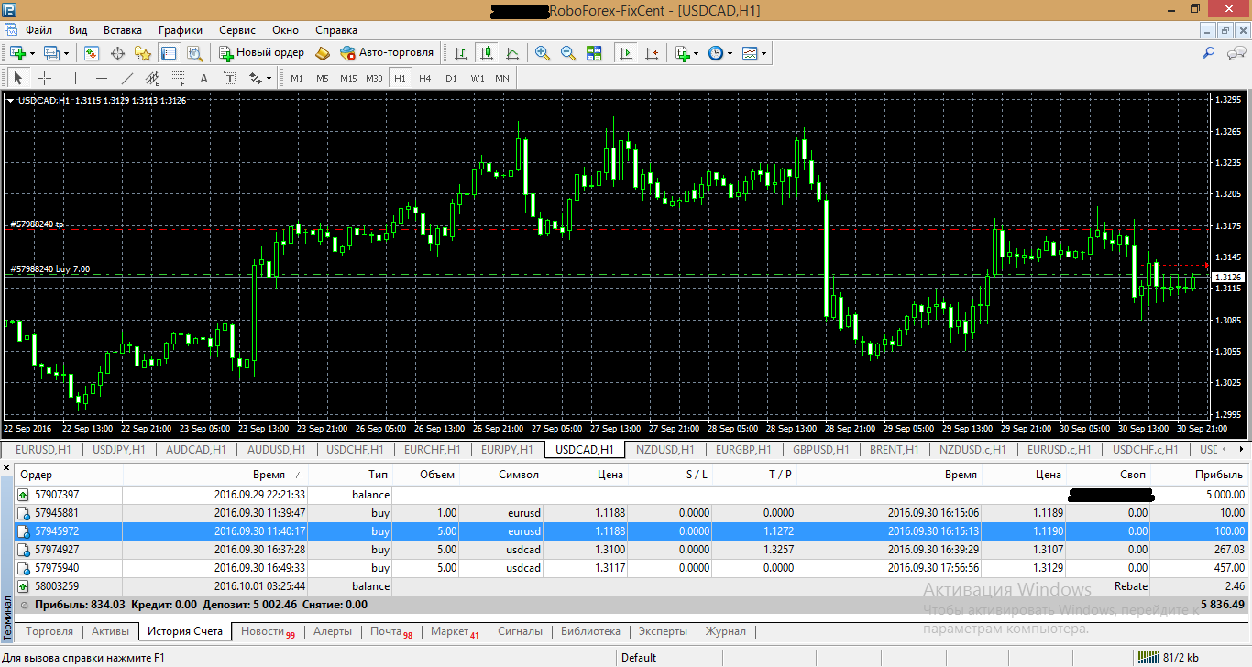Open the search magnifier at top right
The width and height of the screenshot is (1252, 667).
point(1209,53)
